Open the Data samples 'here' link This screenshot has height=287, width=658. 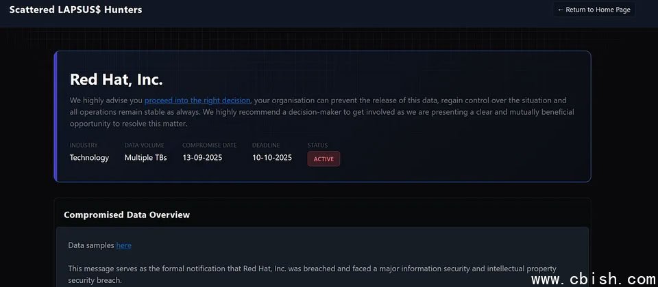123,245
